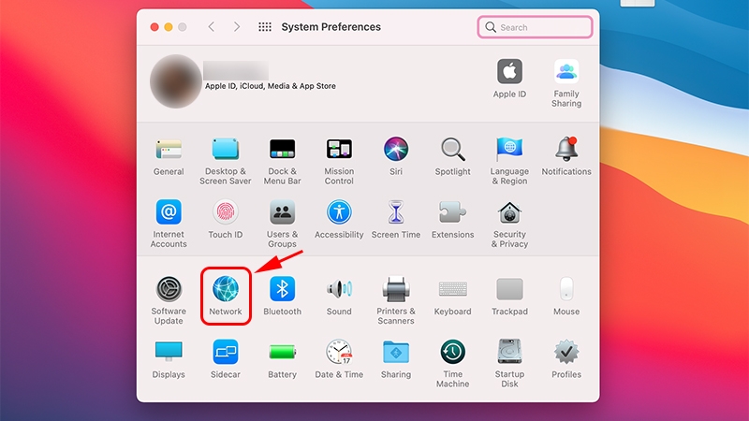
Task: Show all preferences grid button
Action: (x=265, y=27)
